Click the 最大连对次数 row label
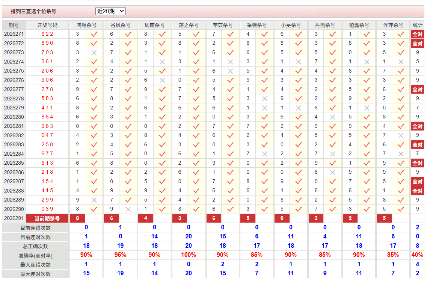The image size is (427, 282). point(35,274)
